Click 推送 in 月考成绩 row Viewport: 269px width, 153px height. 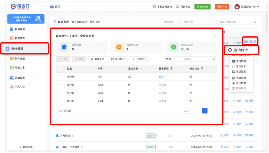tap(237, 135)
